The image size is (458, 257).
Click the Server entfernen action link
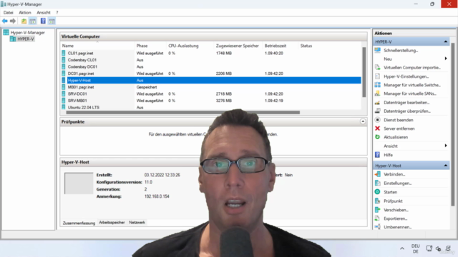[399, 128]
